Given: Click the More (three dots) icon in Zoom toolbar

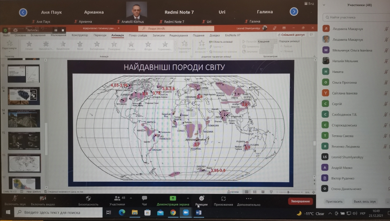Looking at the screenshot, I should 248,199.
